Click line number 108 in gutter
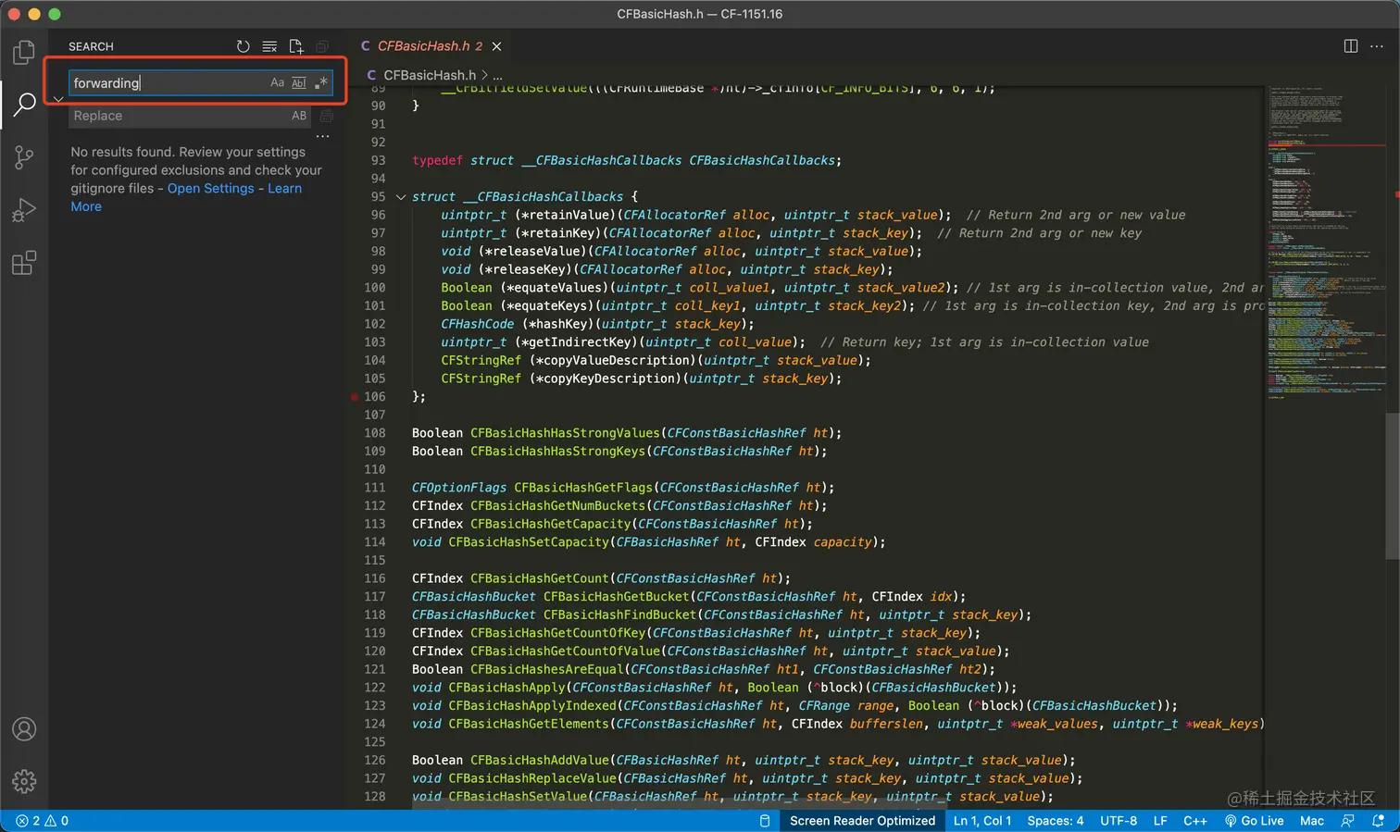 pos(374,433)
